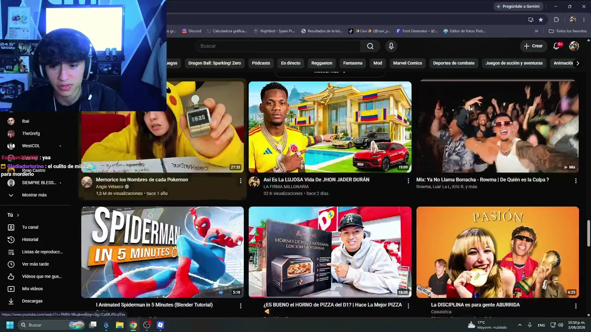The image size is (591, 332).
Task: Open the Nightbot bookmark
Action: click(274, 31)
